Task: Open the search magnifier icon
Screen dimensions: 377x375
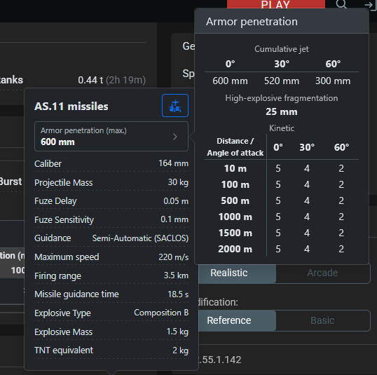Action: tap(341, 4)
